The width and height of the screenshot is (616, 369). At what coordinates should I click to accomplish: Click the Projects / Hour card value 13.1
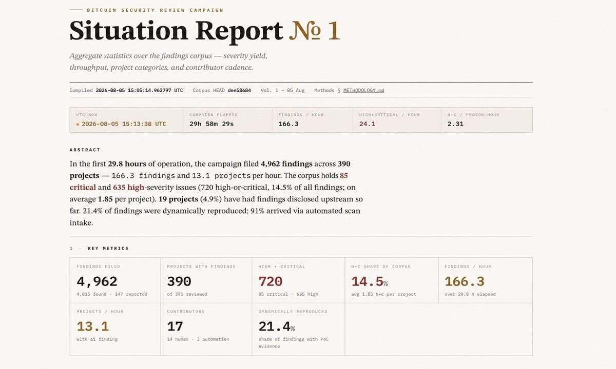[x=92, y=326]
